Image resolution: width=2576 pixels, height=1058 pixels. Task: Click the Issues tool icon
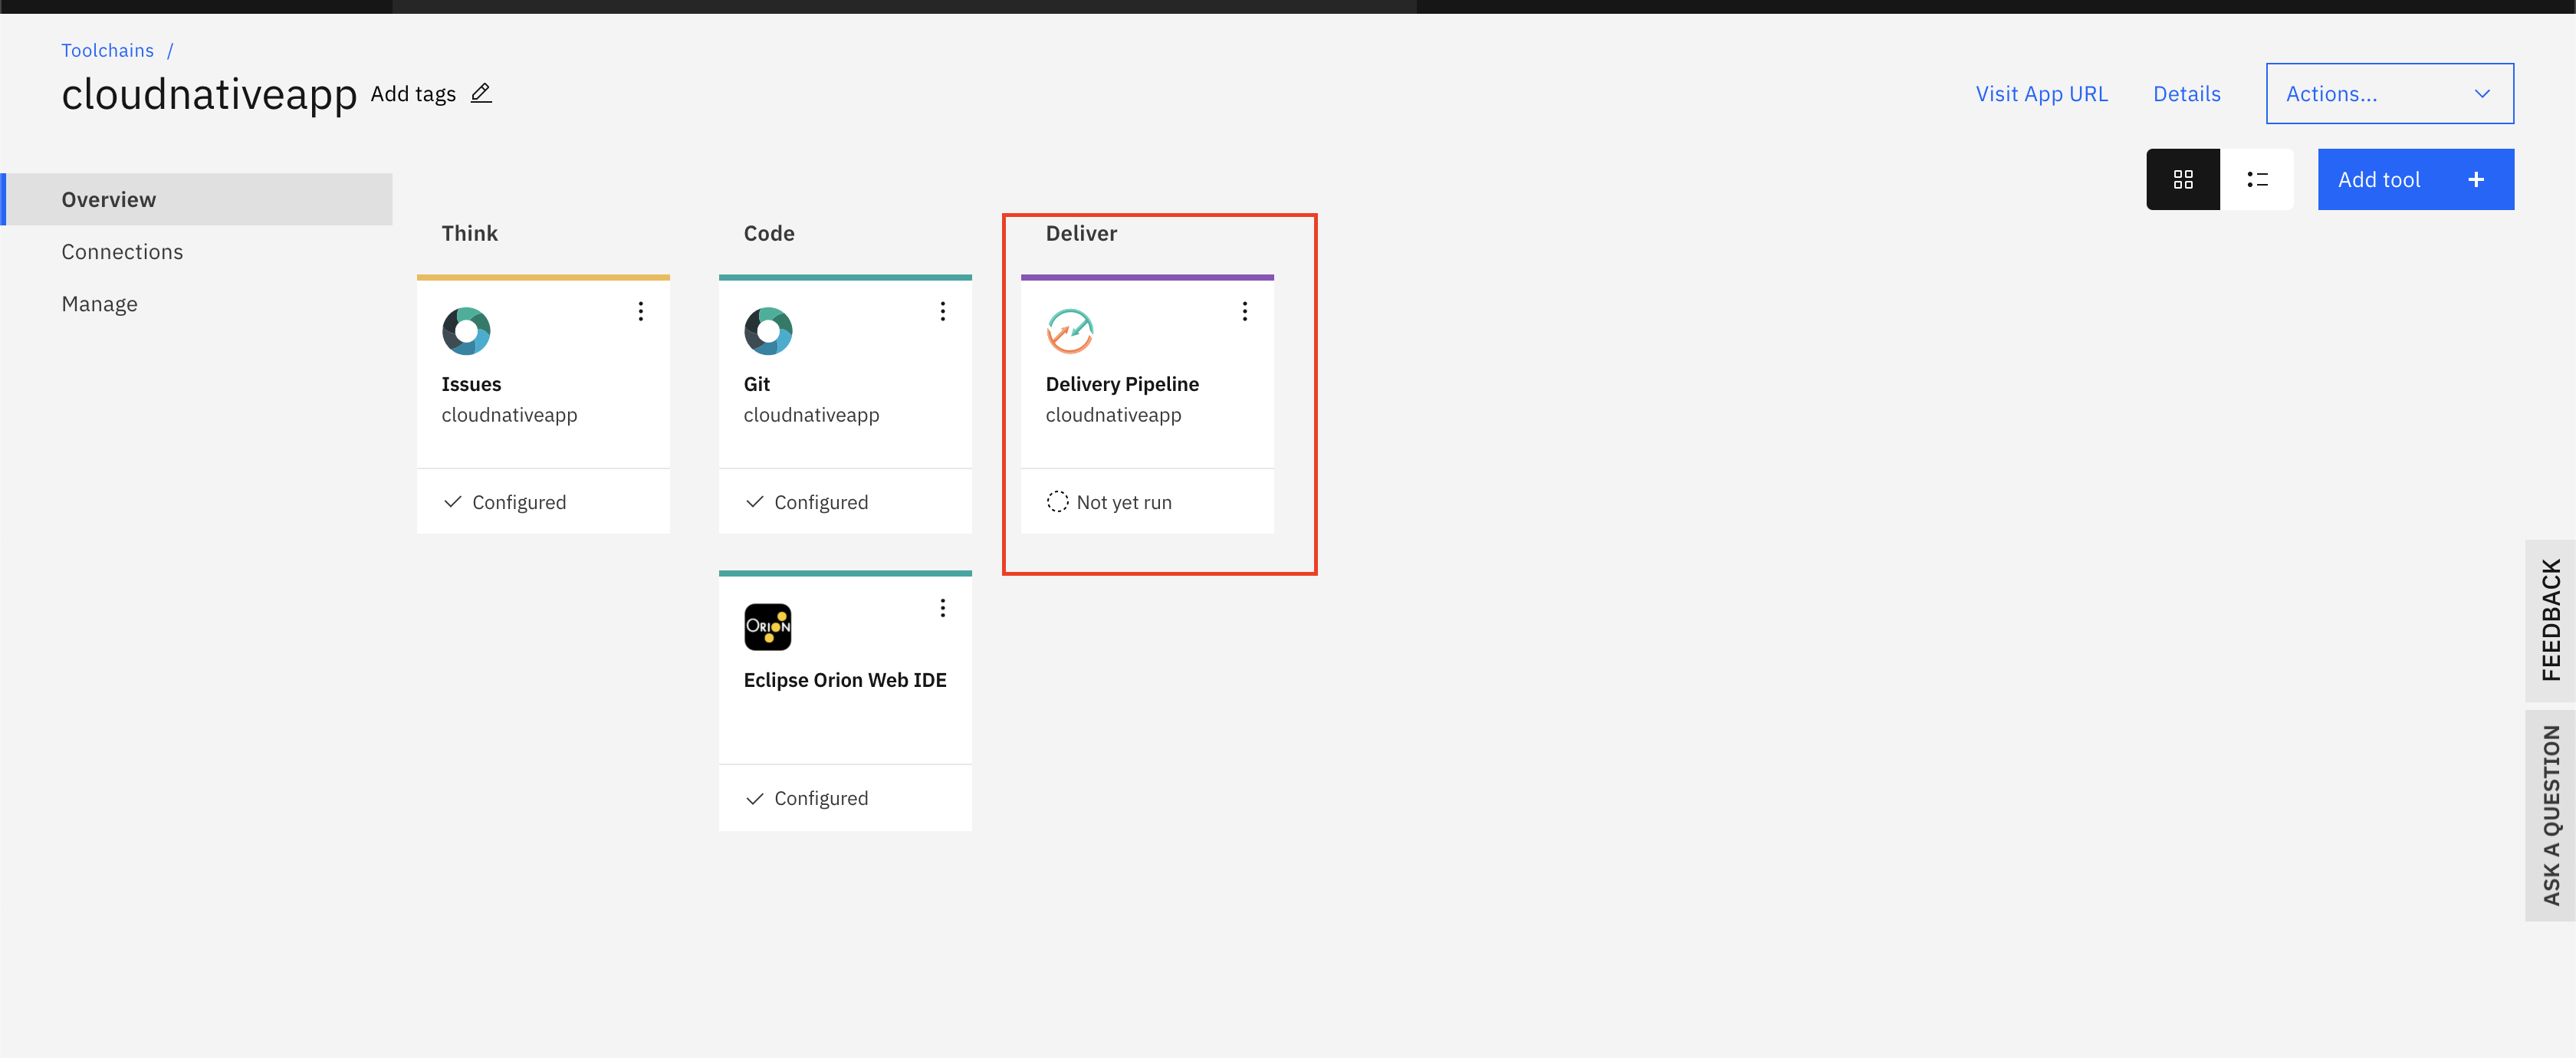coord(466,331)
